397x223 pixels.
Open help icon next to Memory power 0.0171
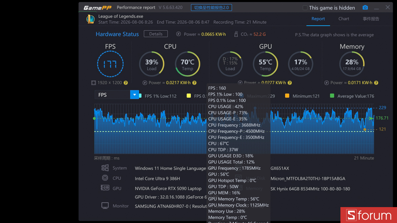(376, 83)
